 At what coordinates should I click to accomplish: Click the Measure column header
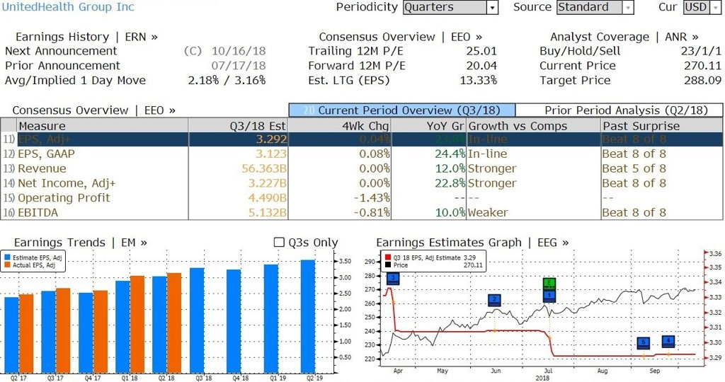[102, 126]
